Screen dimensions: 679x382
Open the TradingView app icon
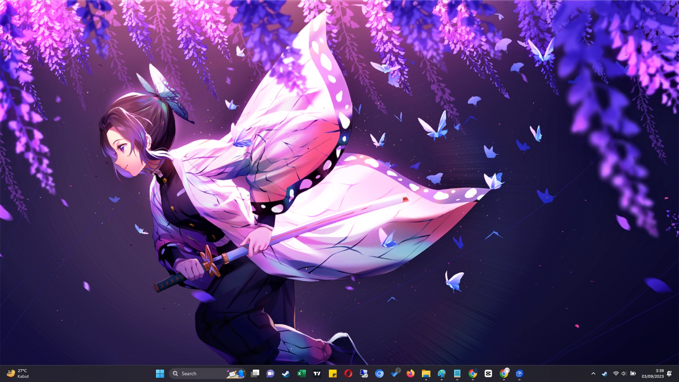pos(317,374)
